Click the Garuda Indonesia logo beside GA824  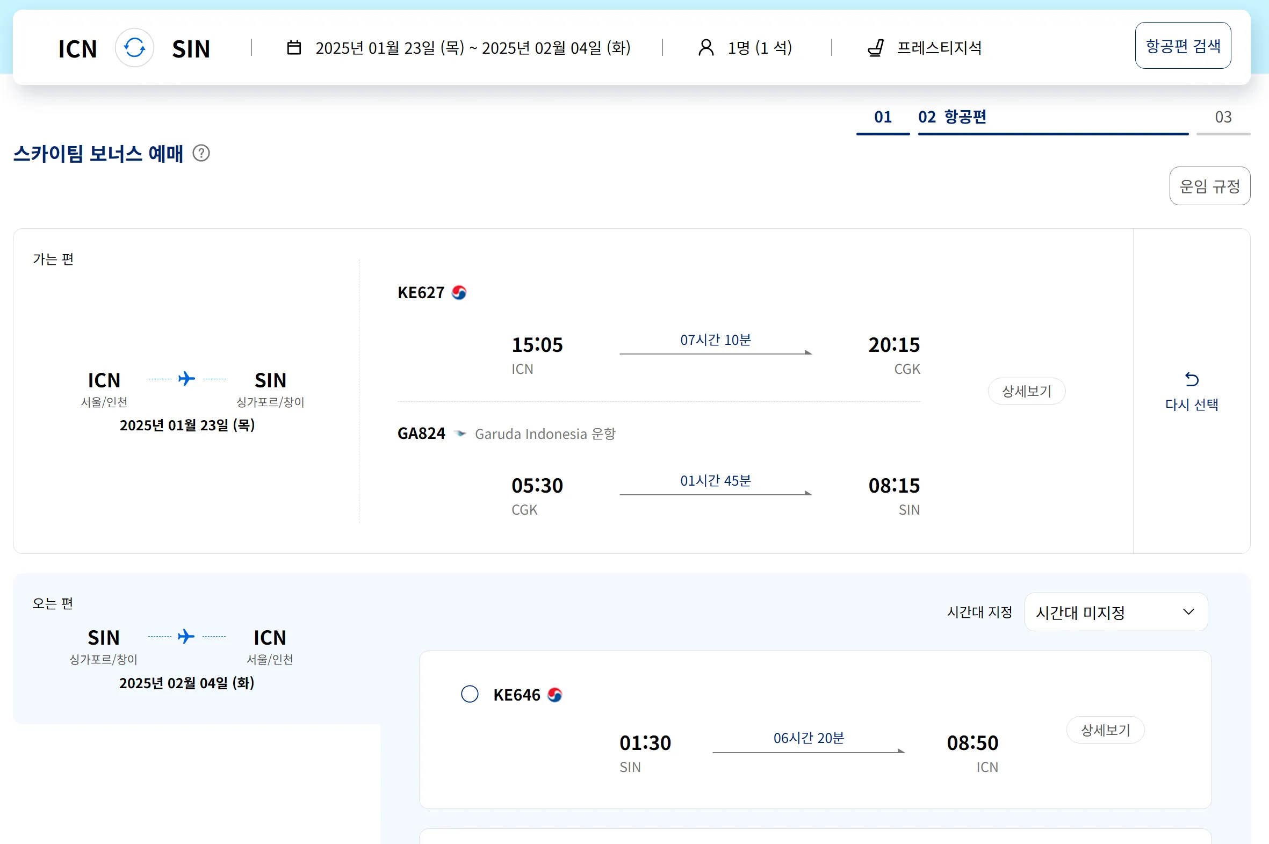[x=460, y=434]
